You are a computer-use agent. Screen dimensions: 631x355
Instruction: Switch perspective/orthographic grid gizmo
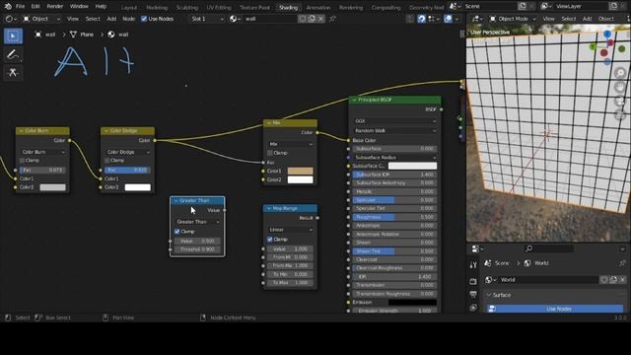tap(620, 114)
